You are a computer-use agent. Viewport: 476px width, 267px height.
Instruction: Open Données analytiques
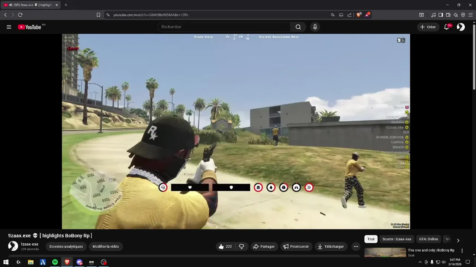click(x=66, y=247)
